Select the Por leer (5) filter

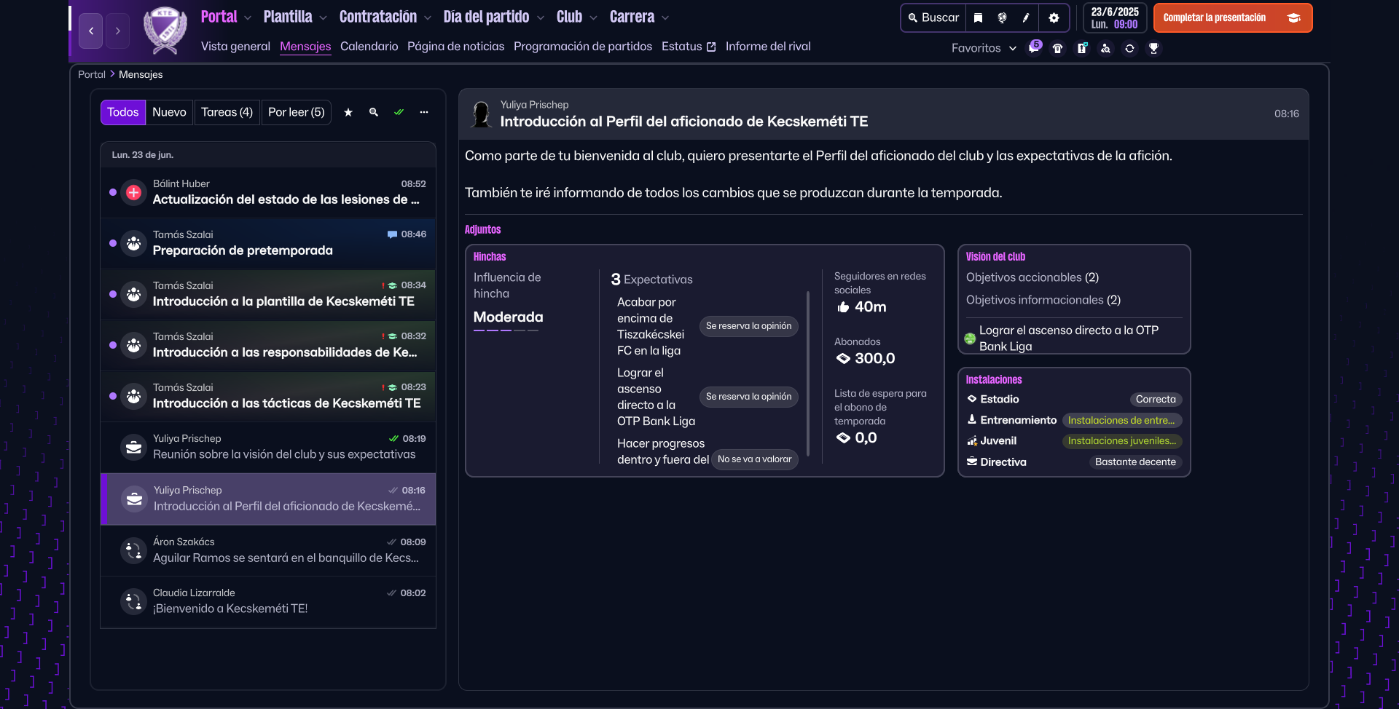296,112
